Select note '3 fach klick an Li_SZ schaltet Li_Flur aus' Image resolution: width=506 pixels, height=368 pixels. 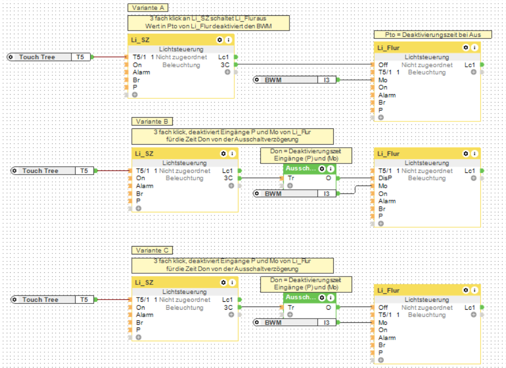(x=209, y=23)
